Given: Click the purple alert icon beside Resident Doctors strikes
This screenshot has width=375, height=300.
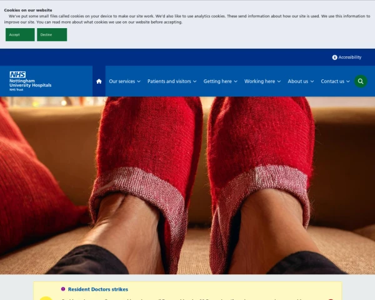Looking at the screenshot, I should [63, 289].
